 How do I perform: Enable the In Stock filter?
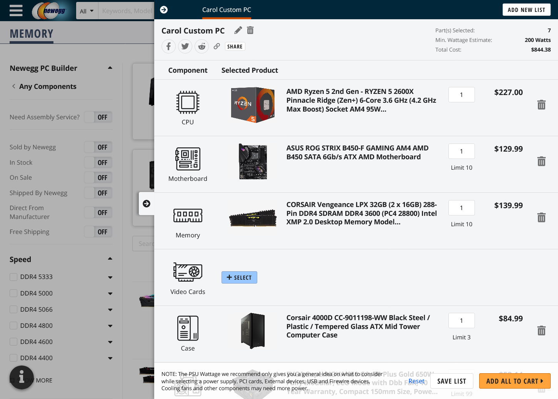[98, 163]
